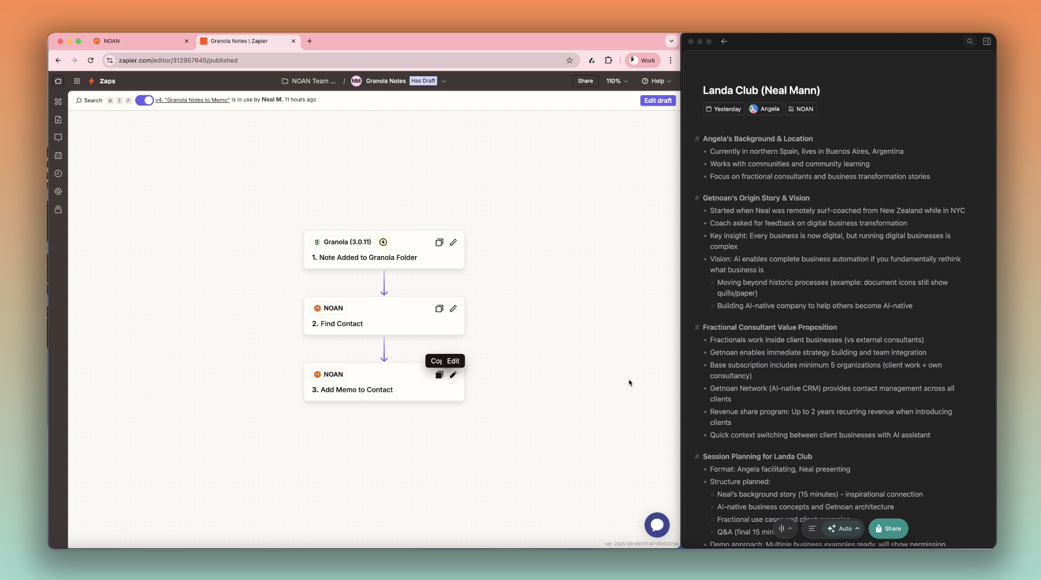The width and height of the screenshot is (1041, 580).
Task: Click Angela attendee chip
Action: click(x=764, y=109)
